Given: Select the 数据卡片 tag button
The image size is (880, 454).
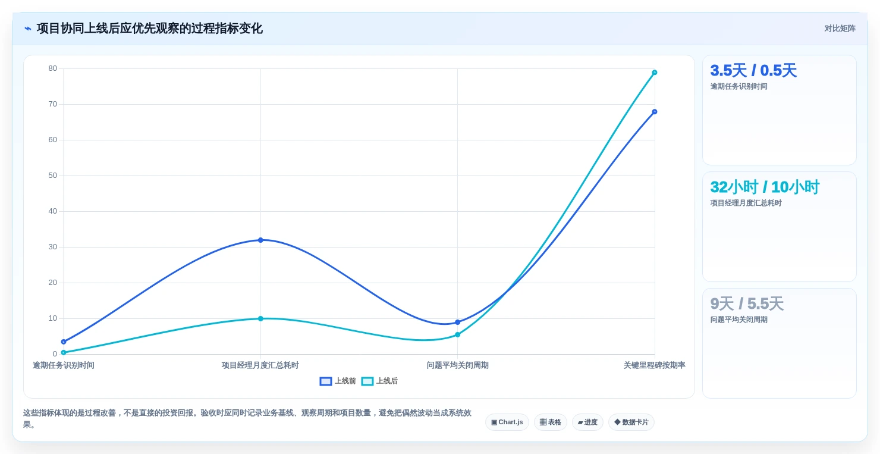Looking at the screenshot, I should [631, 422].
